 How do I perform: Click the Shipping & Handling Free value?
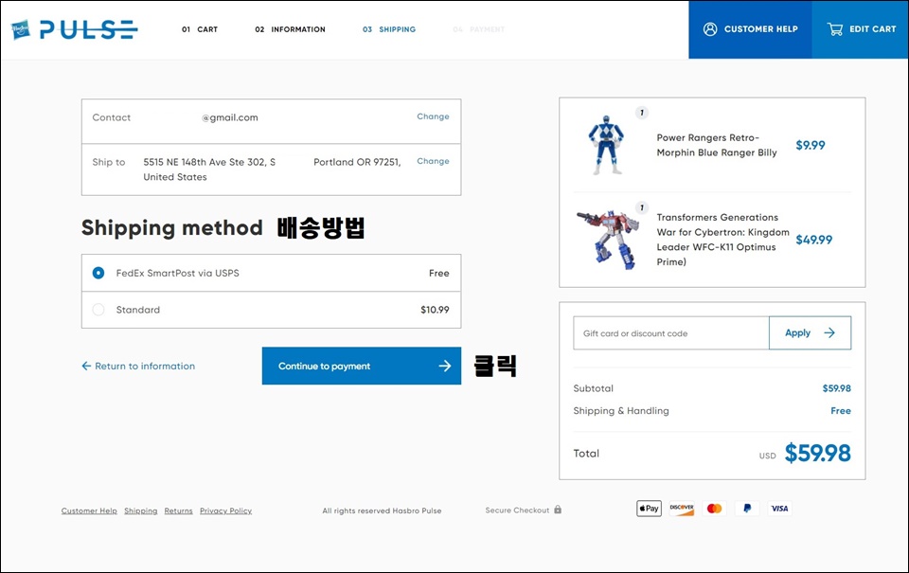click(x=841, y=411)
